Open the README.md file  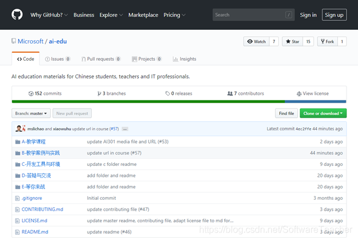click(35, 232)
